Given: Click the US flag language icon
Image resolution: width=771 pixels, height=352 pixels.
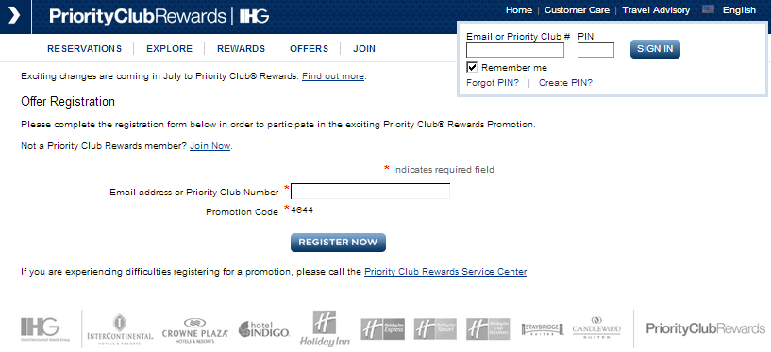Looking at the screenshot, I should pyautogui.click(x=708, y=9).
